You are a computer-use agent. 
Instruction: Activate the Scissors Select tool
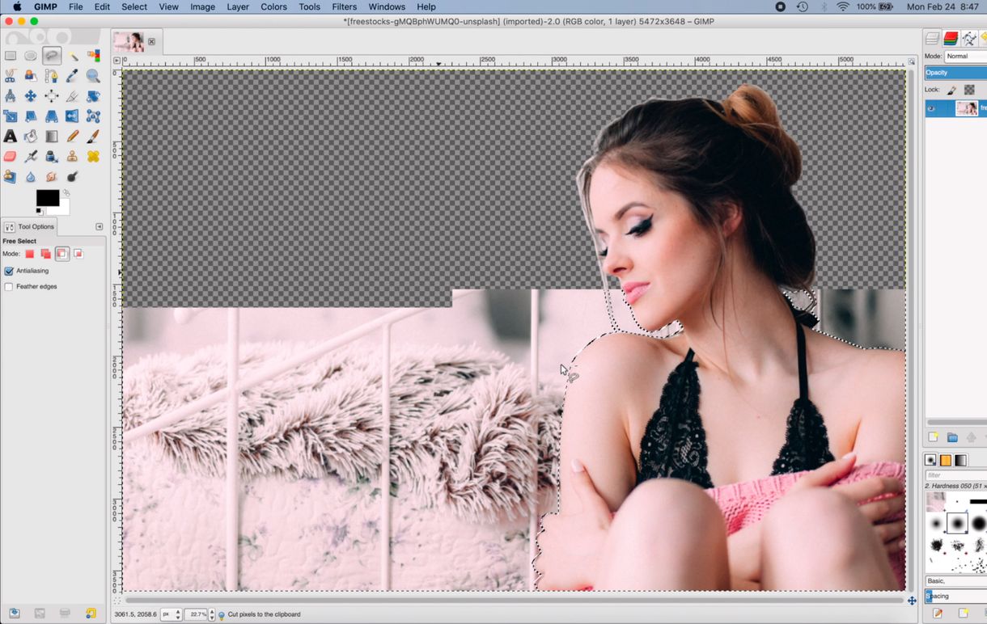point(11,75)
